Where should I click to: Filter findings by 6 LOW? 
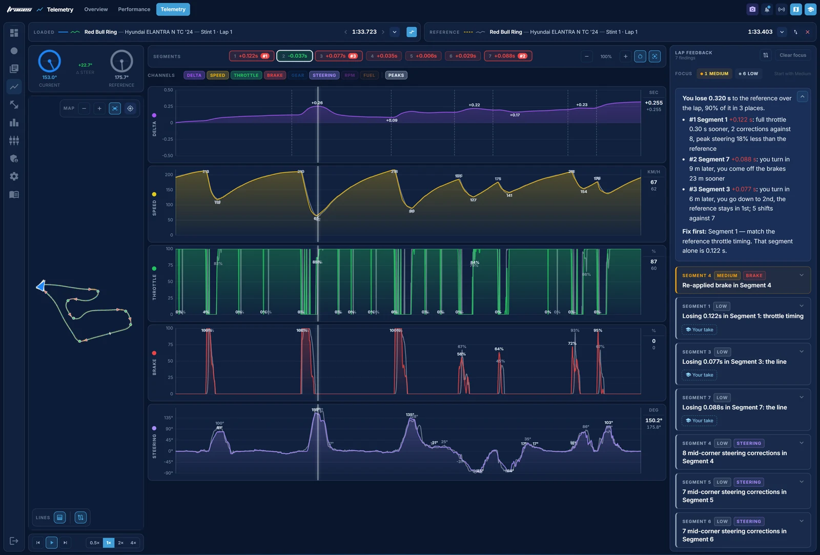[748, 74]
